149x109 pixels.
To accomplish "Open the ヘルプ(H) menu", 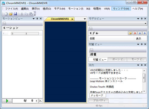I will pyautogui.click(x=138, y=9).
